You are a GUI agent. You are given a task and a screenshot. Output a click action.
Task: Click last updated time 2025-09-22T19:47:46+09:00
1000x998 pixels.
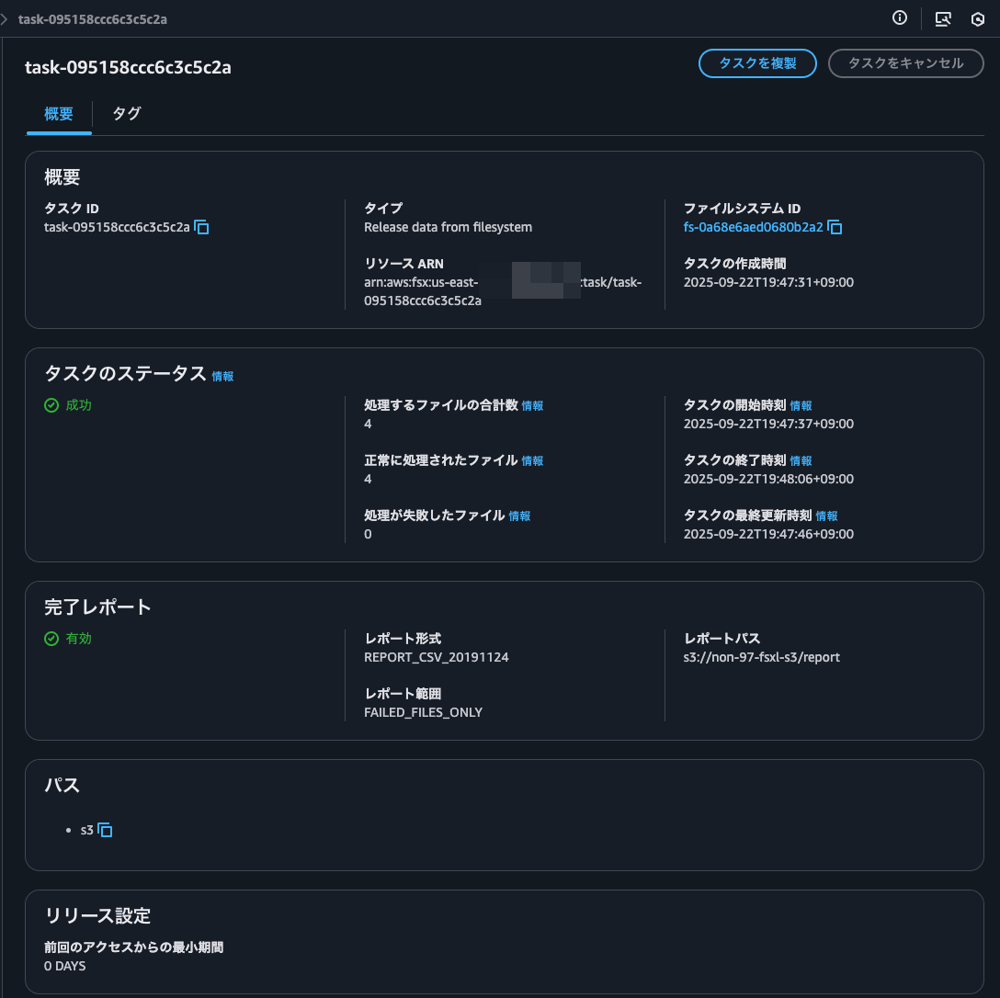click(768, 535)
